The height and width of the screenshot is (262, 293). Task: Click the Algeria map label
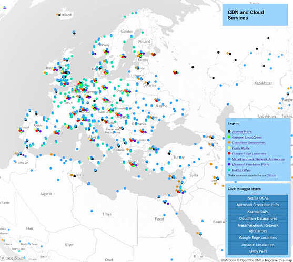coord(46,194)
